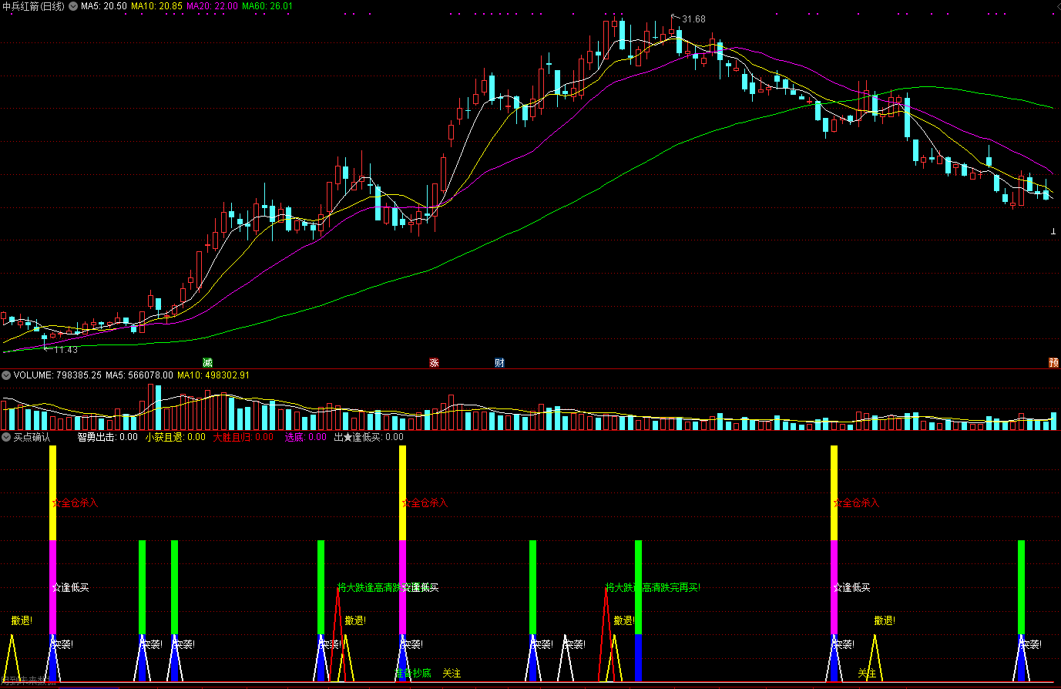Click the orange 预 marker icon
This screenshot has height=689, width=1061.
[1053, 363]
